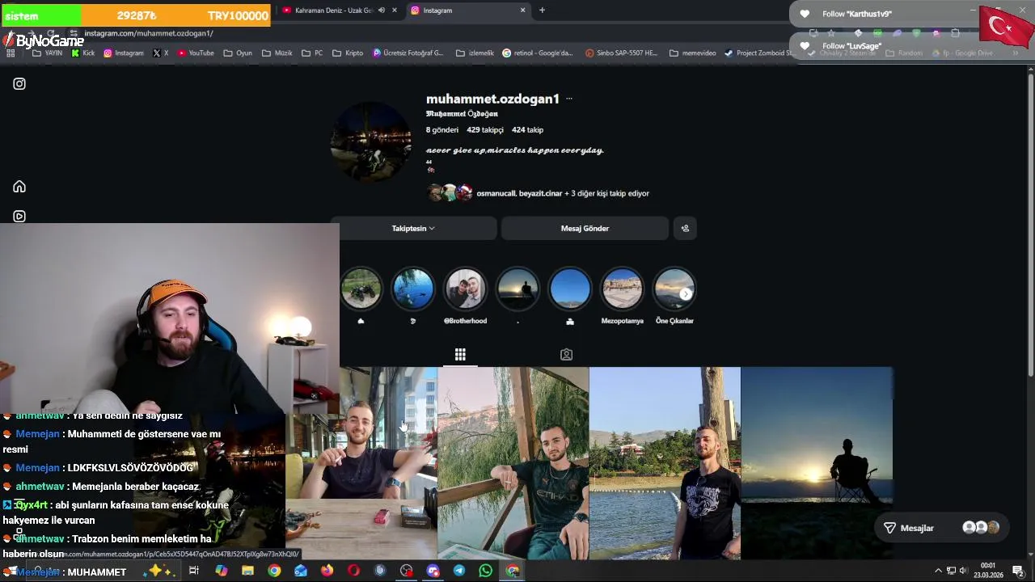
Task: Expand the memevideo bookmark folder
Action: pos(693,53)
